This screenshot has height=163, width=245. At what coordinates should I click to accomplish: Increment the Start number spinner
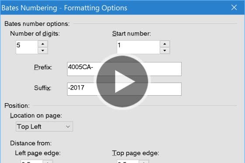pos(164,44)
